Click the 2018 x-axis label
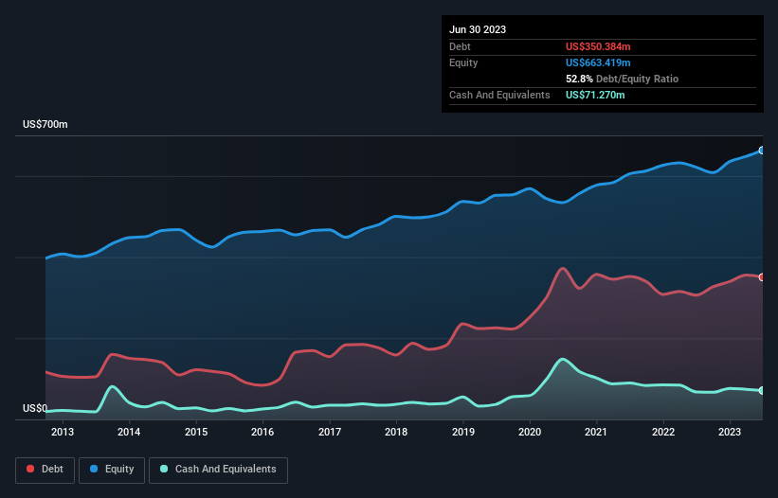Screen dimensions: 778x498 click(396, 432)
